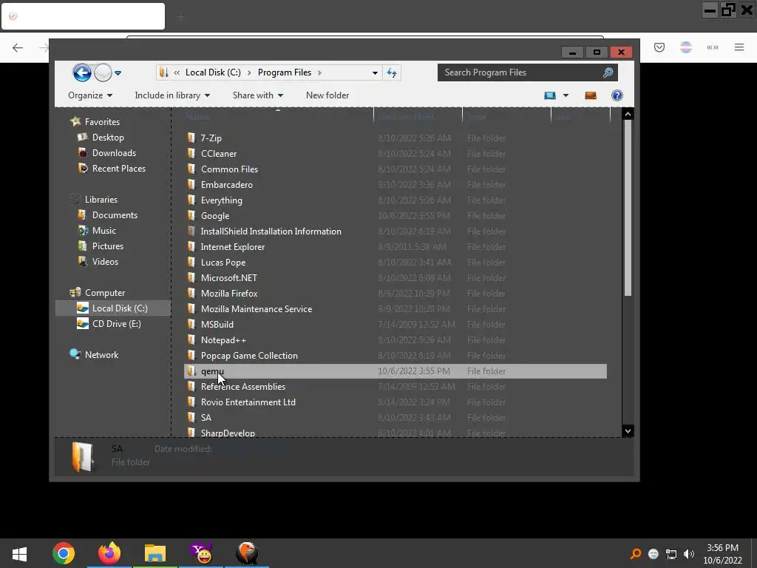This screenshot has width=757, height=568.
Task: Click the qemu folder icon
Action: [191, 371]
